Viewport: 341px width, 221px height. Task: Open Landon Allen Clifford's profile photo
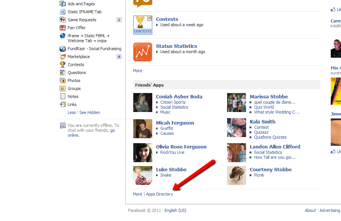[x=237, y=153]
